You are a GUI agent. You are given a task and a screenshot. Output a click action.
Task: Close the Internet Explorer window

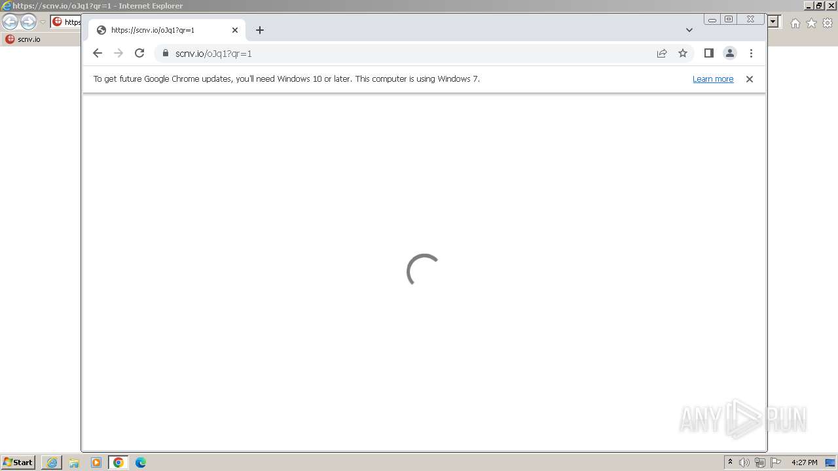830,5
